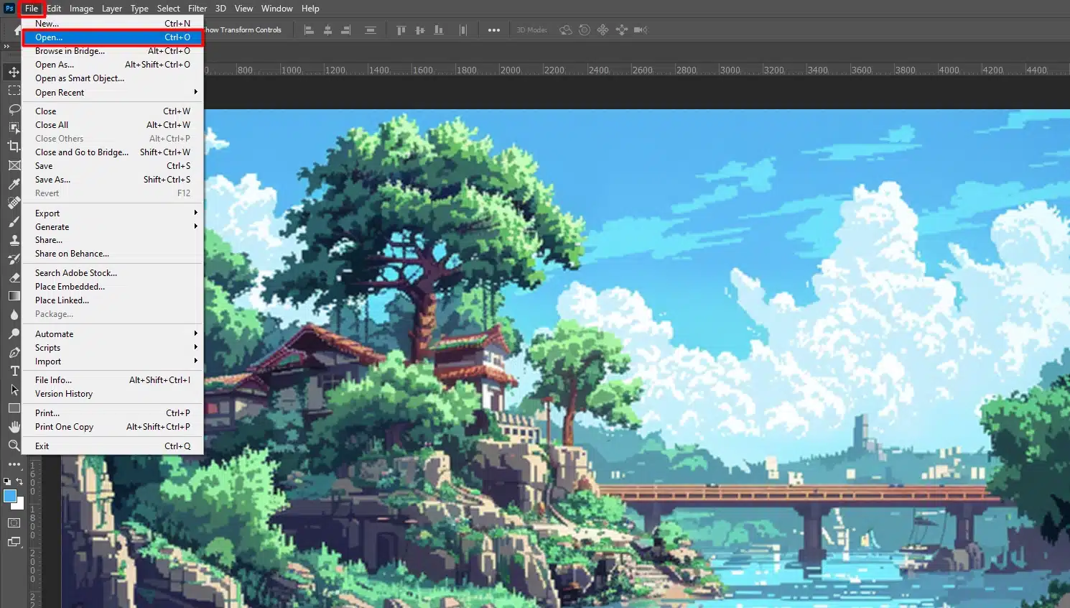The image size is (1070, 608).
Task: Expand the Export submenu
Action: tap(113, 213)
